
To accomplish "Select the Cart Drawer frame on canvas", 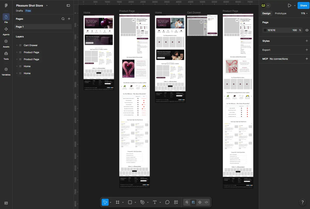I will pos(202,25).
